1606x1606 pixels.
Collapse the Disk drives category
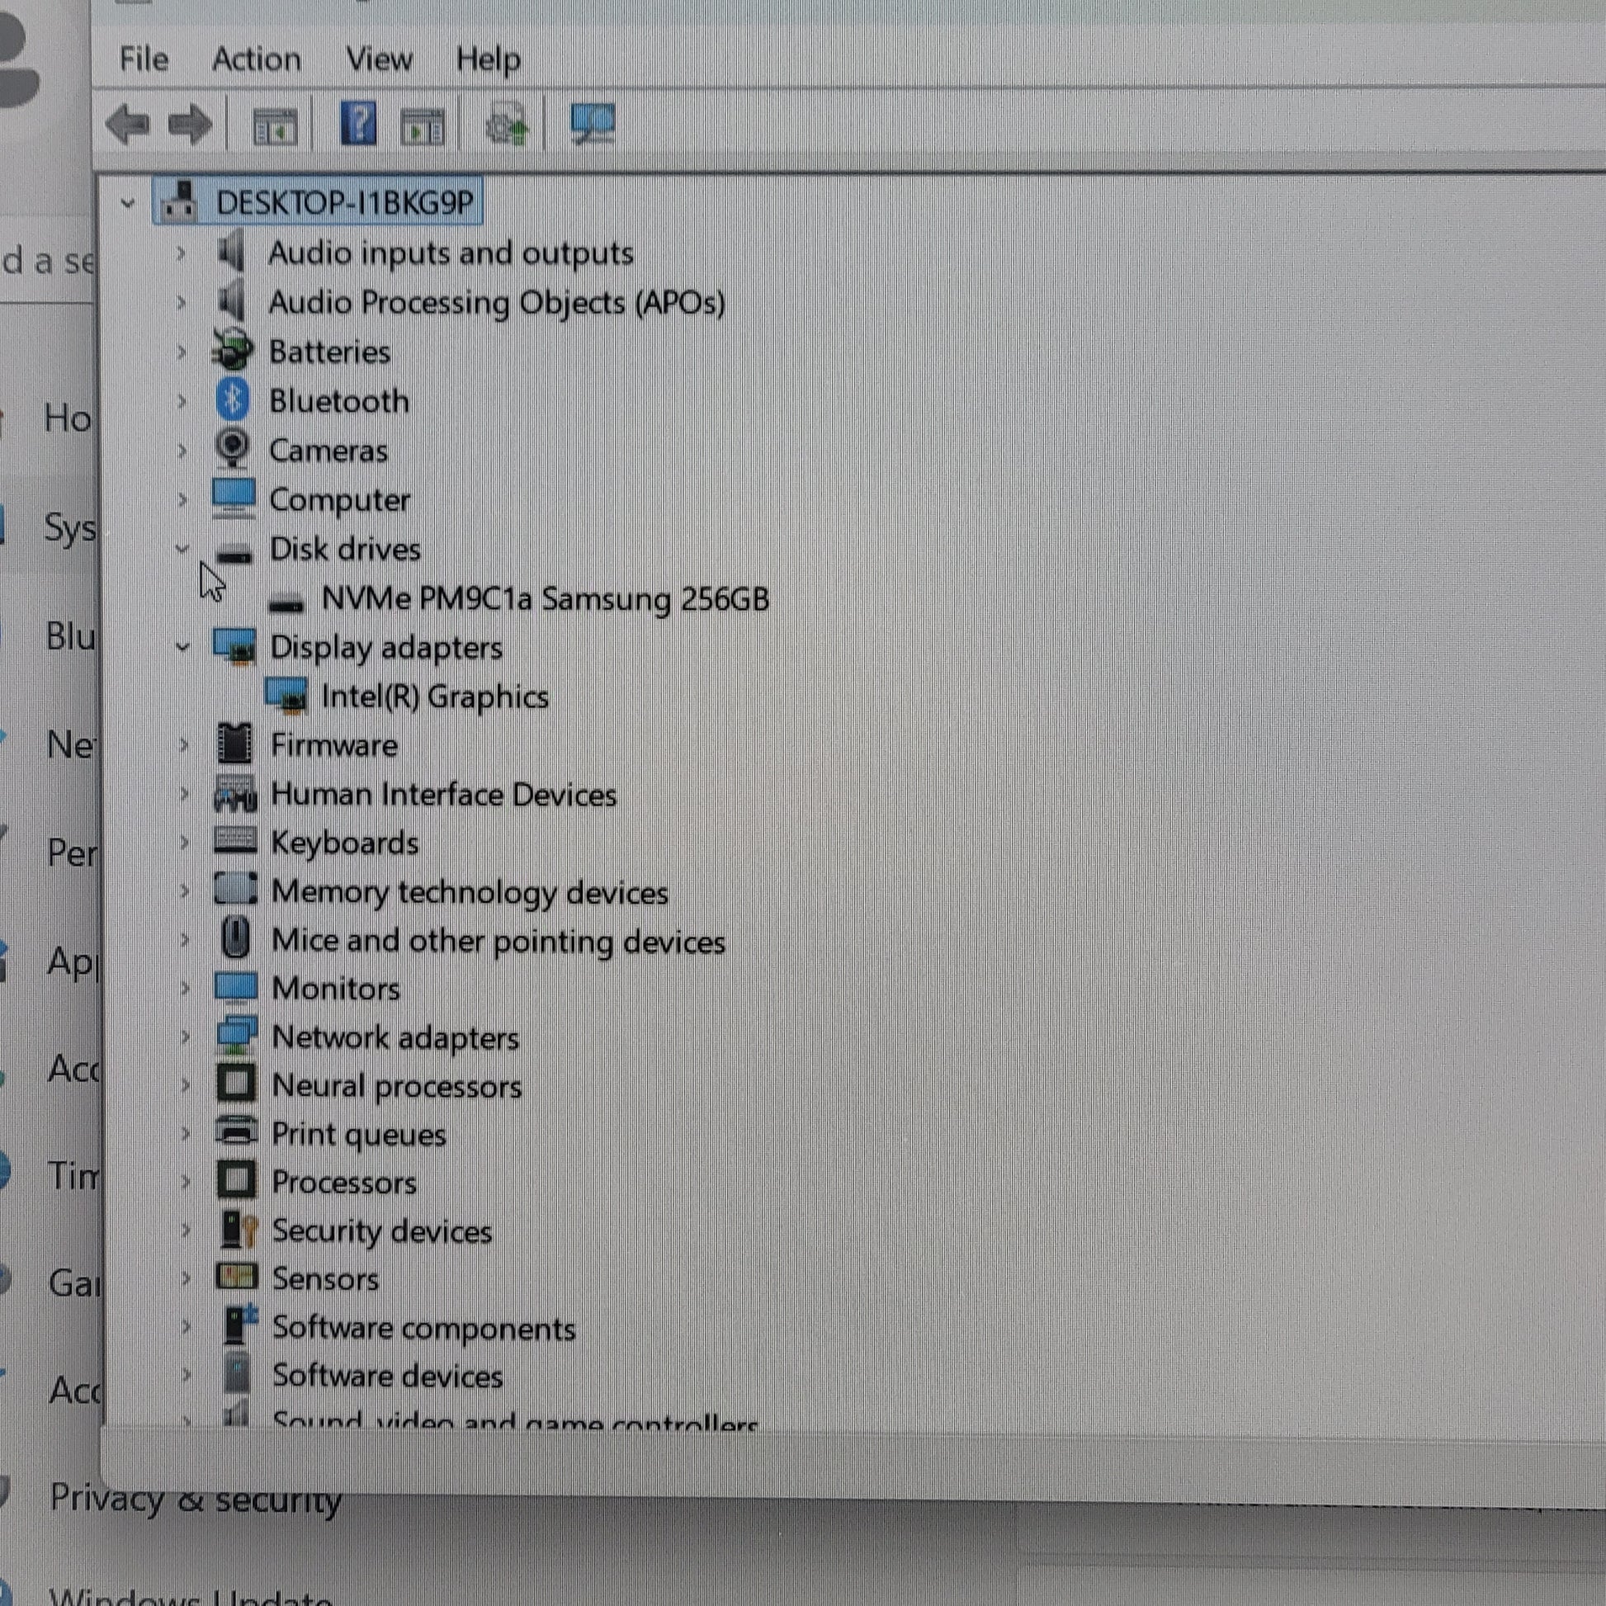click(x=182, y=549)
